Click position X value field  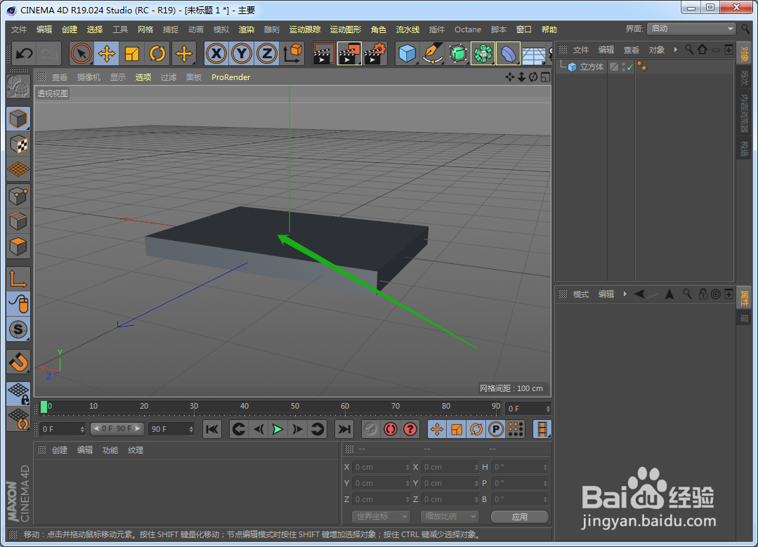(381, 467)
